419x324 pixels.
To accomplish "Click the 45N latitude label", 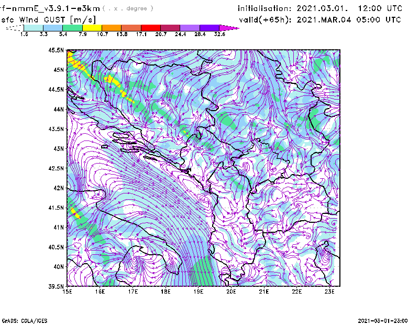I will (x=59, y=70).
